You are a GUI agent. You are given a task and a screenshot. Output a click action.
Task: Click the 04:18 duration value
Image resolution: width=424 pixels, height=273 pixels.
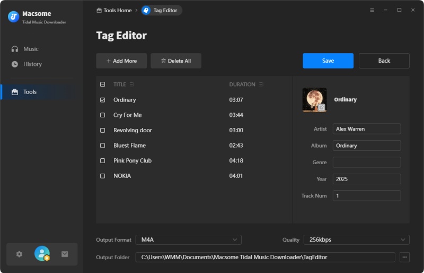click(x=236, y=160)
